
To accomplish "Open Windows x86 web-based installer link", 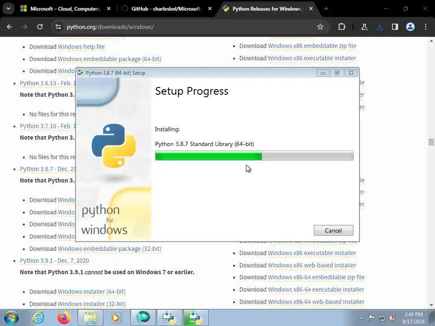I will click(x=312, y=265).
